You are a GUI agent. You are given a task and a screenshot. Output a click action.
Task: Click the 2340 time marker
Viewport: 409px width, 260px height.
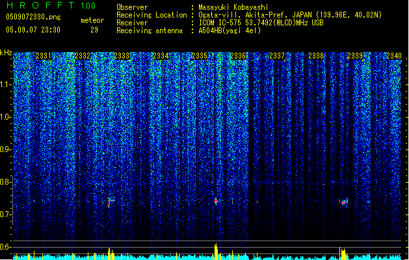394,56
